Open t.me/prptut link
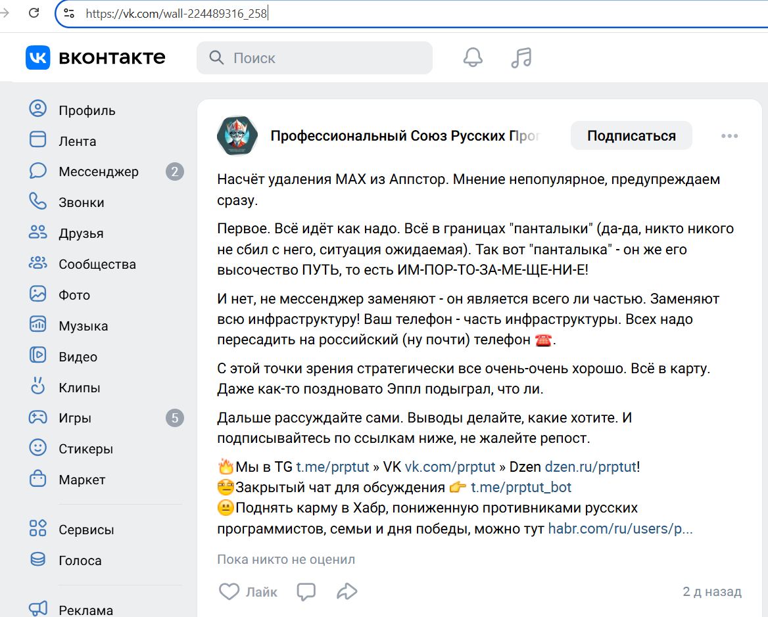The height and width of the screenshot is (617, 768). click(x=333, y=467)
